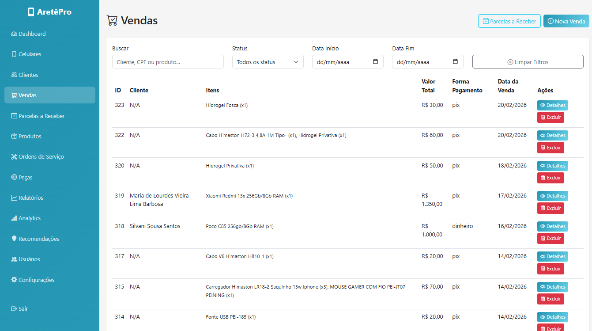Click the AretêPro phone logo icon
Screen dimensions: 592x331
point(31,12)
